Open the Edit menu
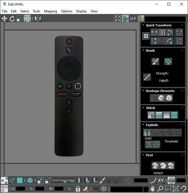Image resolution: width=188 pixels, height=193 pixels. (14, 11)
